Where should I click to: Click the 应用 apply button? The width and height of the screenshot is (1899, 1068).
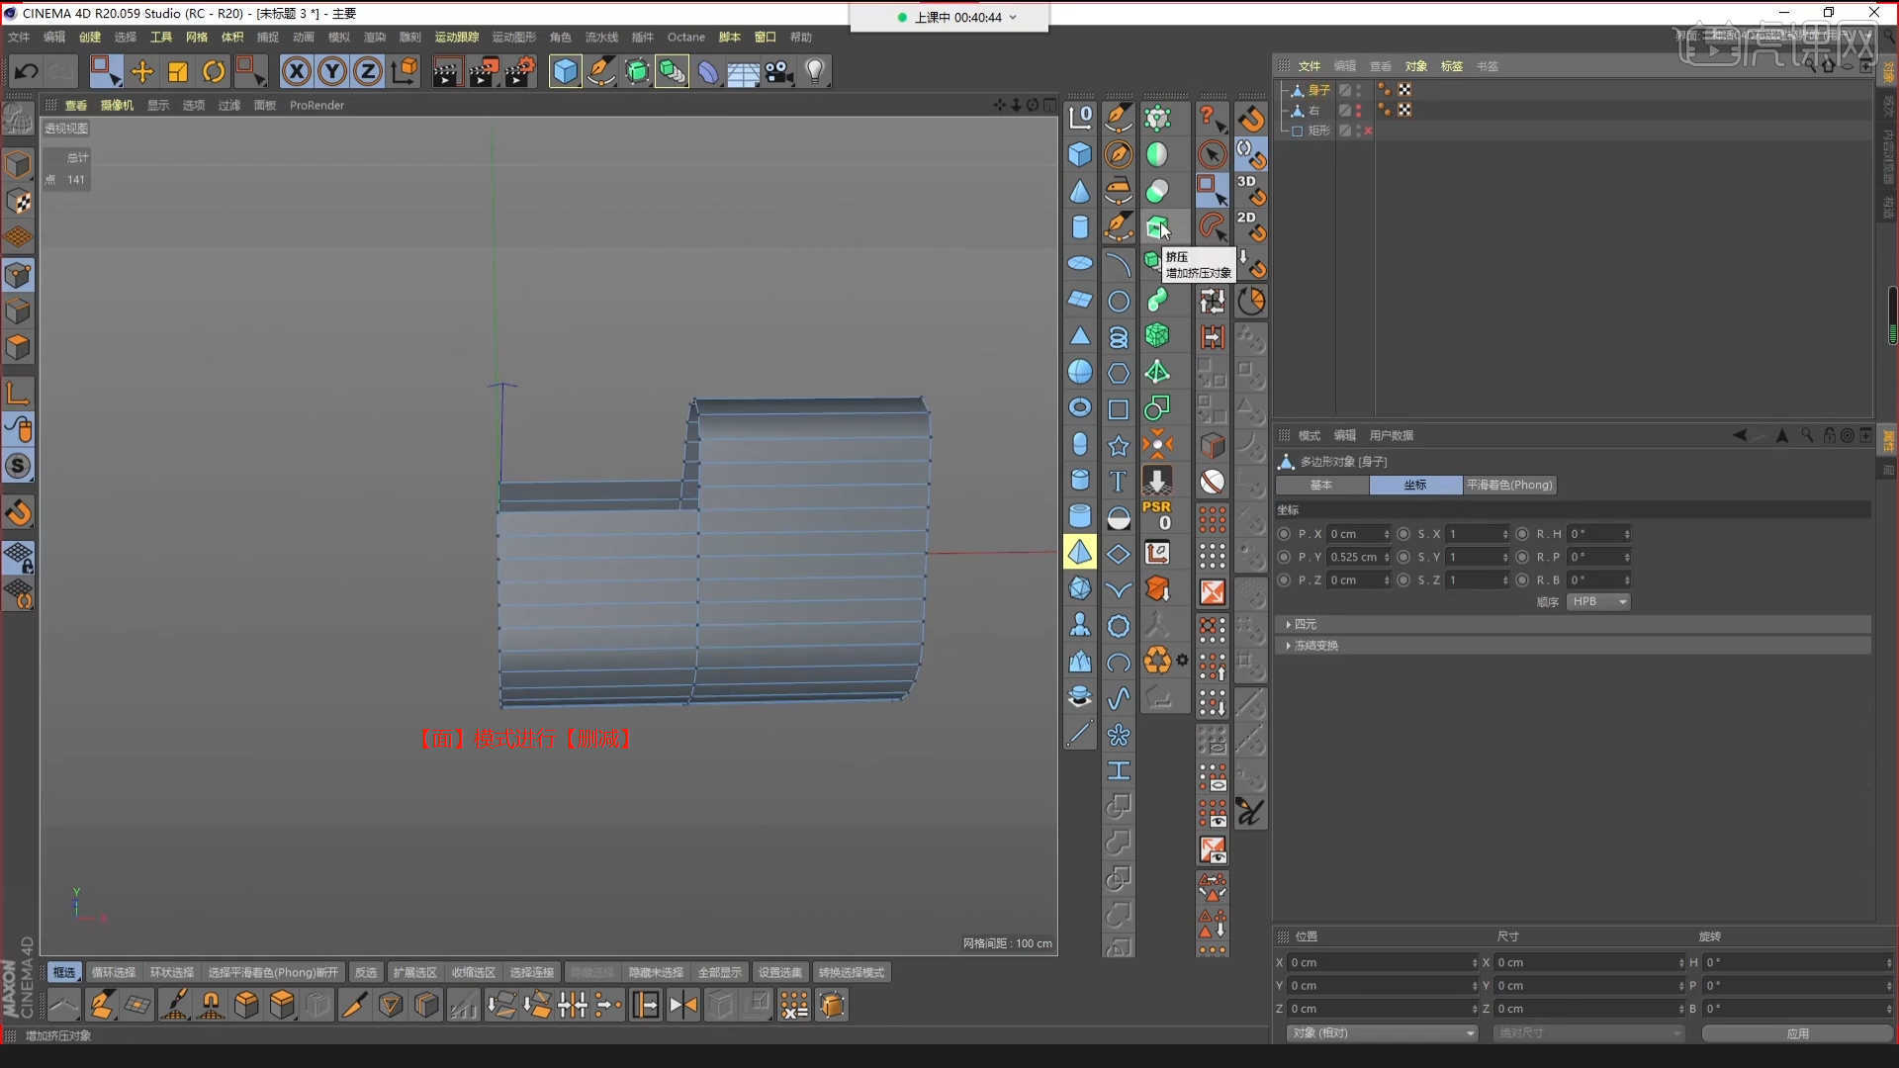coord(1797,1033)
